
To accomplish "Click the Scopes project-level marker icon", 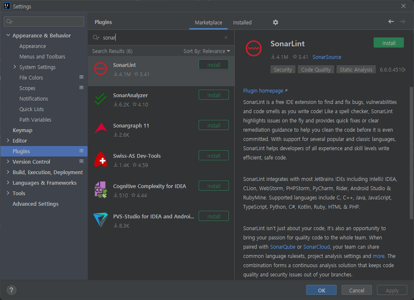I will pos(81,88).
